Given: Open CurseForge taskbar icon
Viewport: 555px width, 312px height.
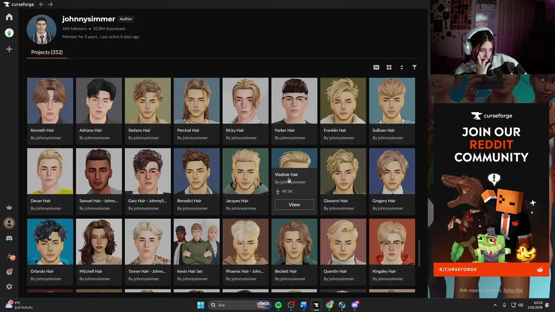Looking at the screenshot, I should 317,305.
